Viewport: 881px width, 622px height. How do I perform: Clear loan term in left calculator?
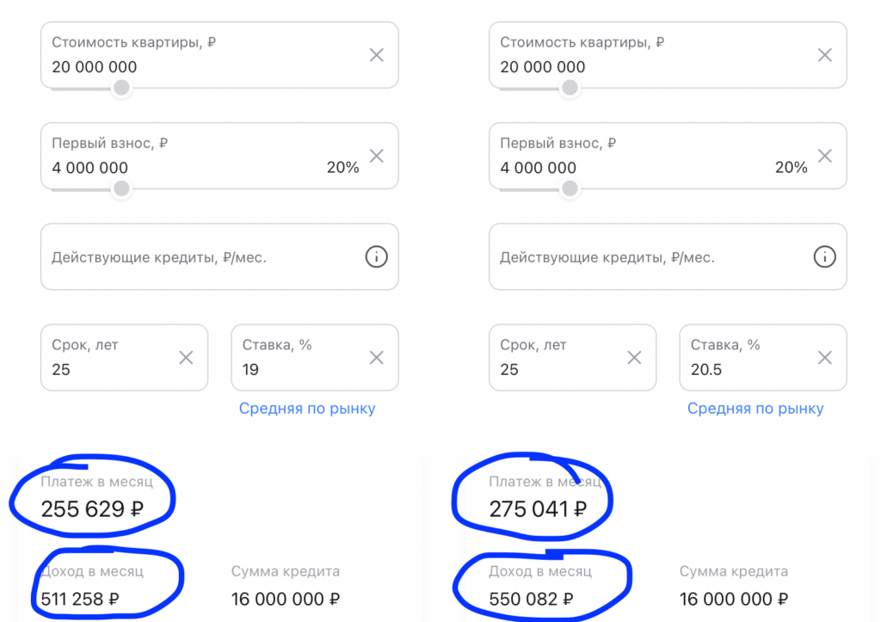pos(186,357)
